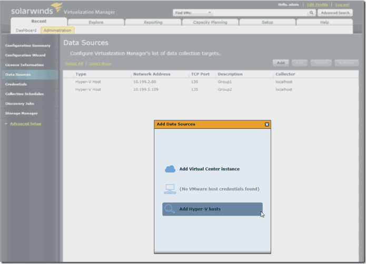
Task: Open Configuration Wizard in sidebar
Action: coord(25,55)
